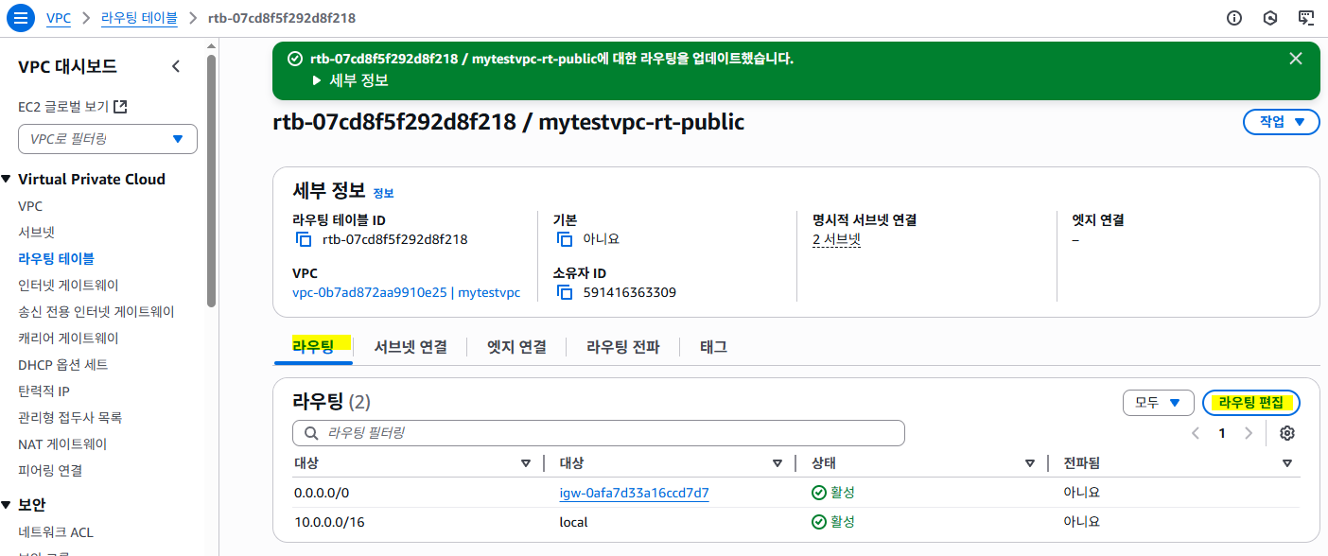
Task: Open VPC in the sidebar
Action: (x=30, y=205)
